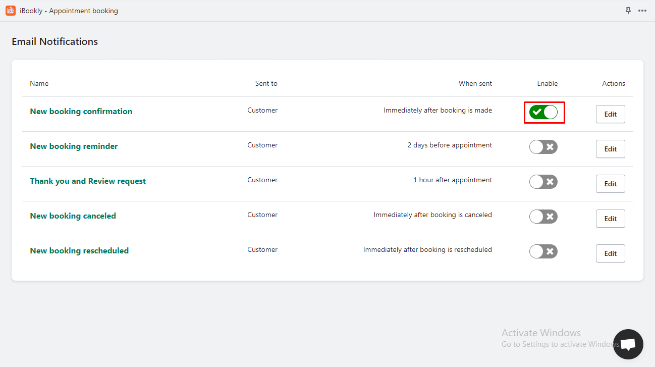The image size is (655, 367).
Task: Click the 'iBookly - Appointment booking' title
Action: point(69,11)
